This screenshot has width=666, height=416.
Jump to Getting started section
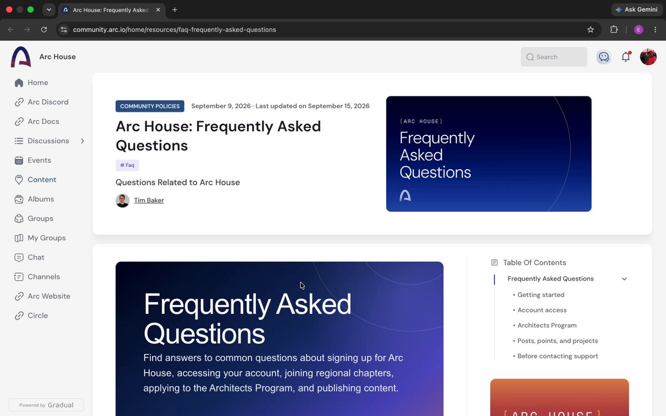point(541,295)
